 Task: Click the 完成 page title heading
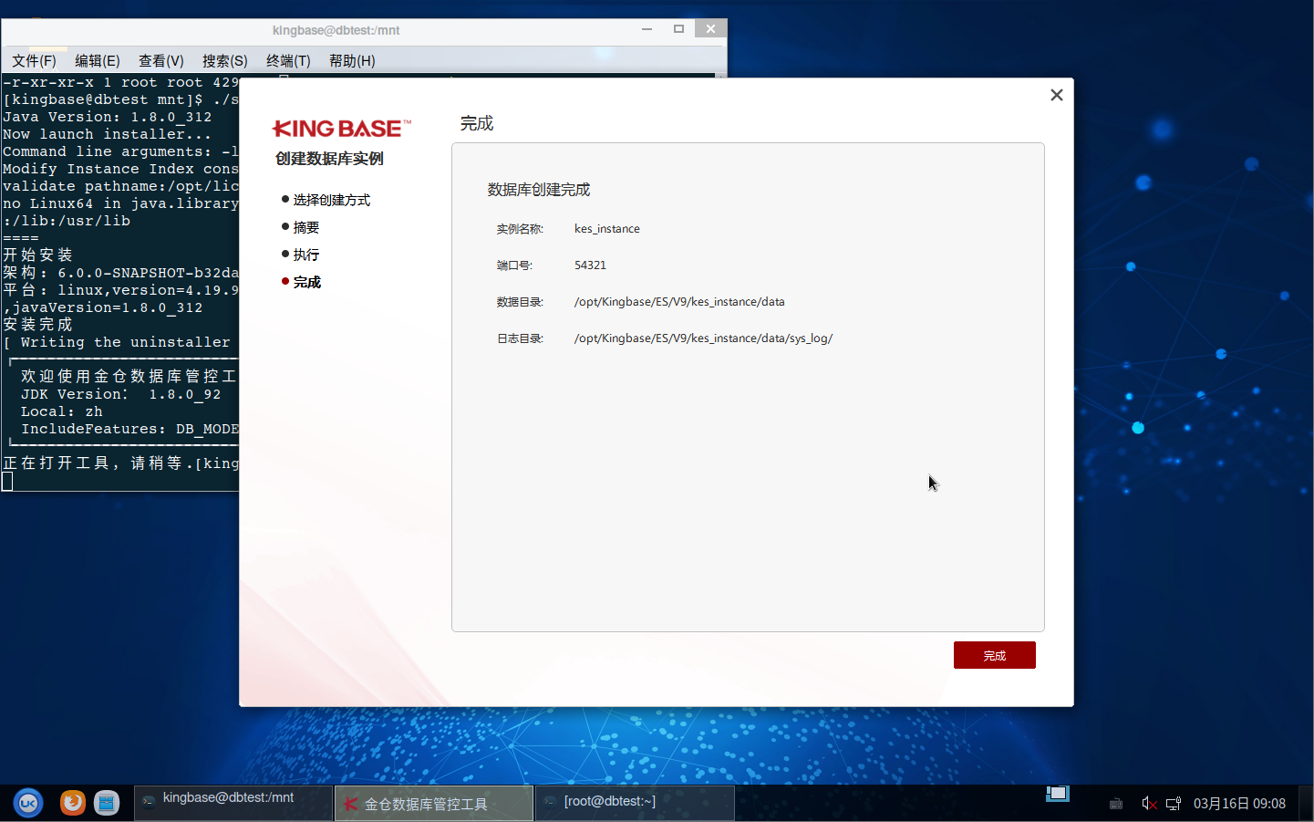pos(477,123)
